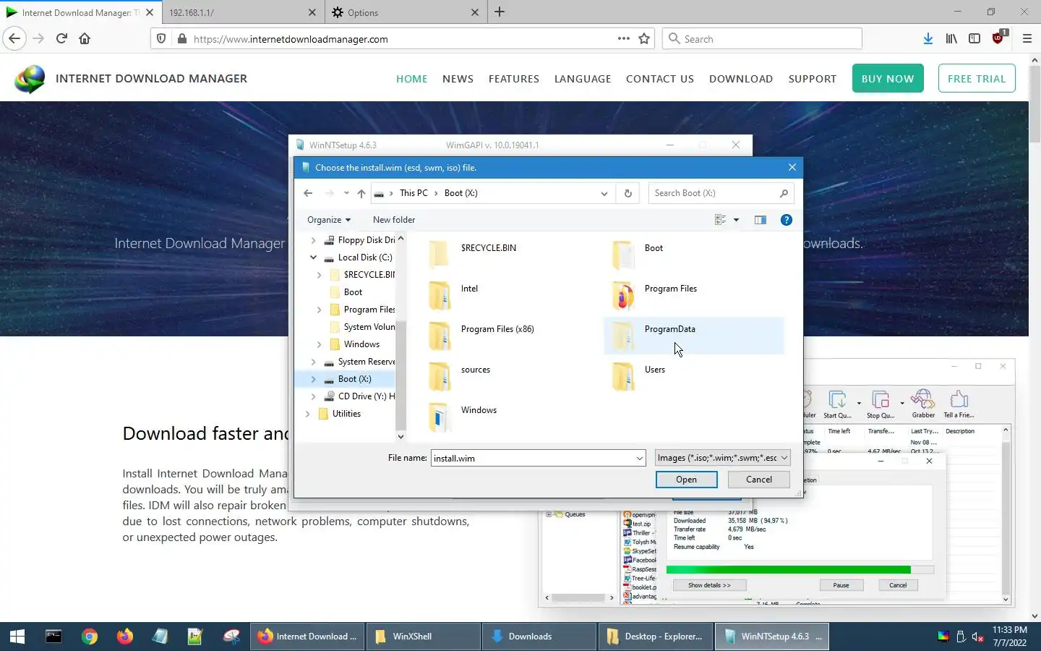Switch to the Options browser tab
The image size is (1041, 651).
click(406, 12)
